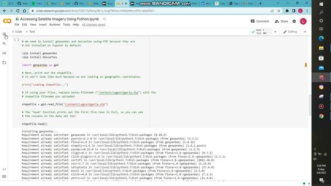Image resolution: width=331 pixels, height=186 pixels.
Task: Open the File menu
Action: tap(17, 25)
